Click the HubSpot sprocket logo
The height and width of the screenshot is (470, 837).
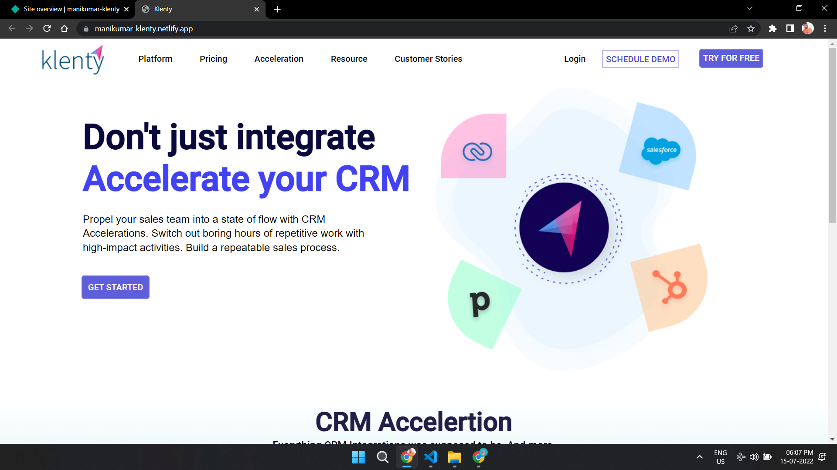pos(670,286)
